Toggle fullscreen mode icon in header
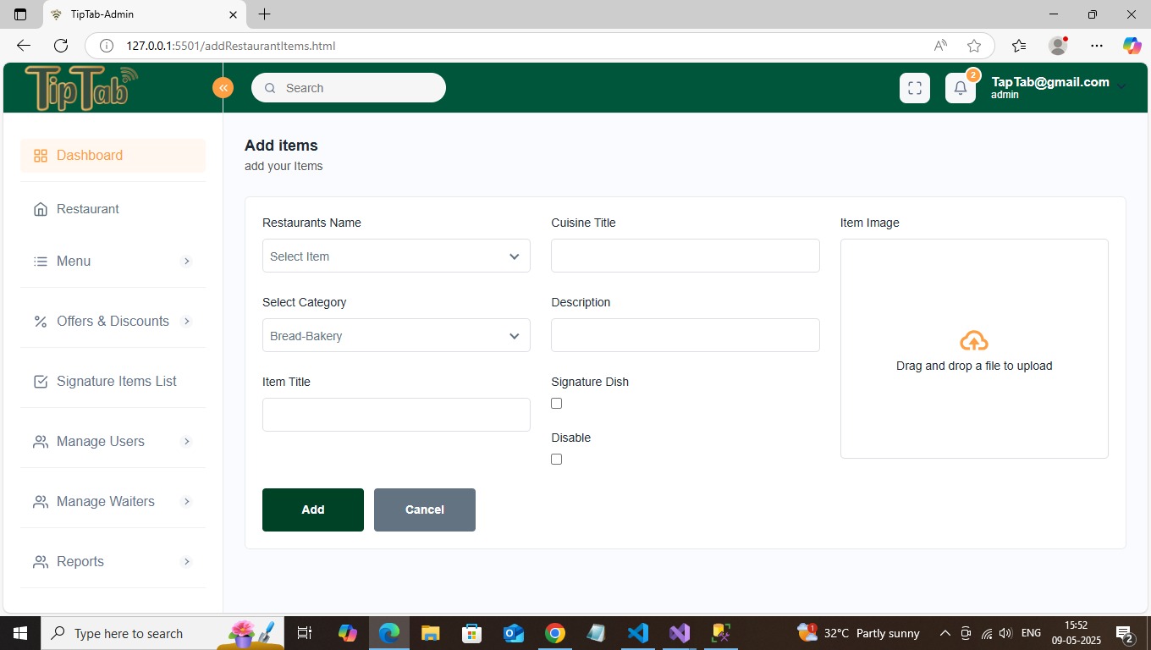This screenshot has width=1151, height=650. [x=914, y=88]
